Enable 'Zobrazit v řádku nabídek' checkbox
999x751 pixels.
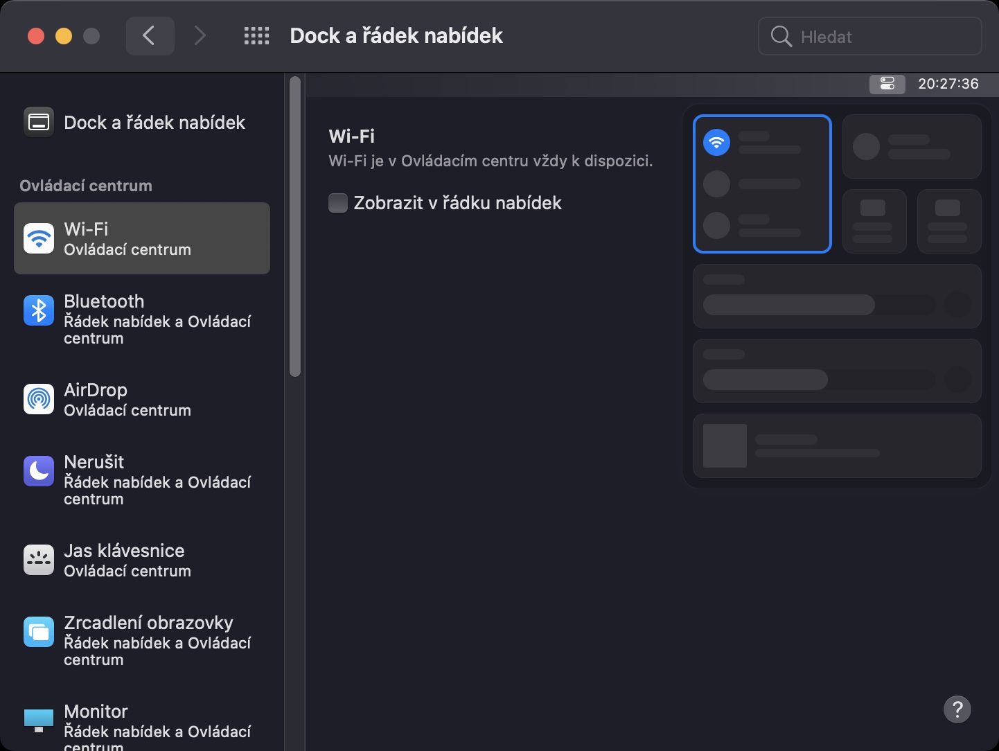338,203
